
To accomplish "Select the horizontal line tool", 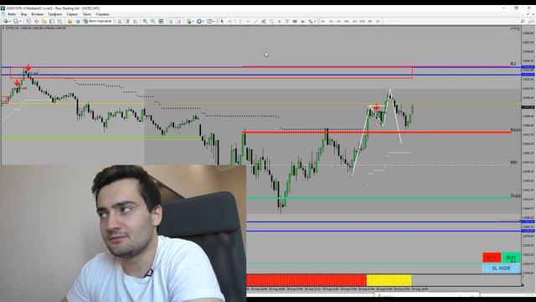I will (248, 21).
